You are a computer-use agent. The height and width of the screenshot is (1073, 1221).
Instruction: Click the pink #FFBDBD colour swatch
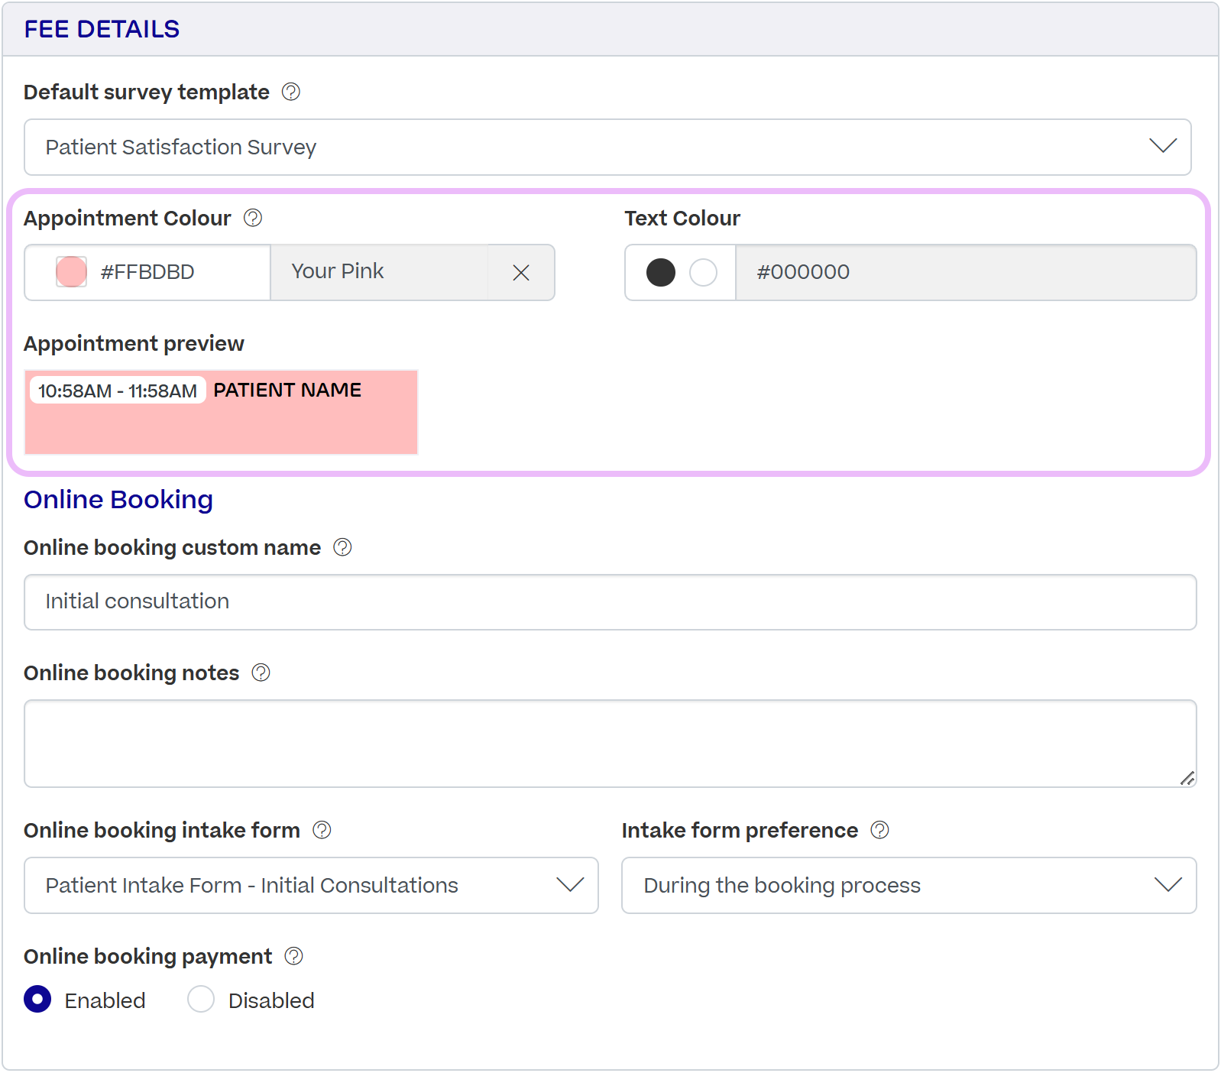point(71,272)
